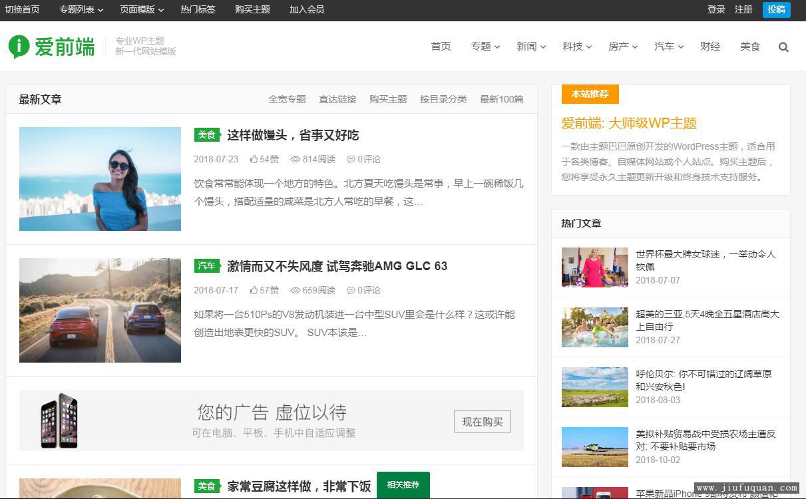806x499 pixels.
Task: Click the thumbs-up icon on the 奔驰 article
Action: click(x=254, y=291)
